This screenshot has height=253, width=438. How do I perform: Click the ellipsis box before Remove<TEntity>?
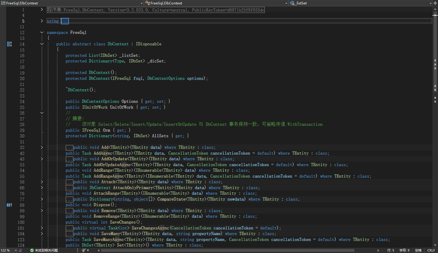(x=69, y=211)
